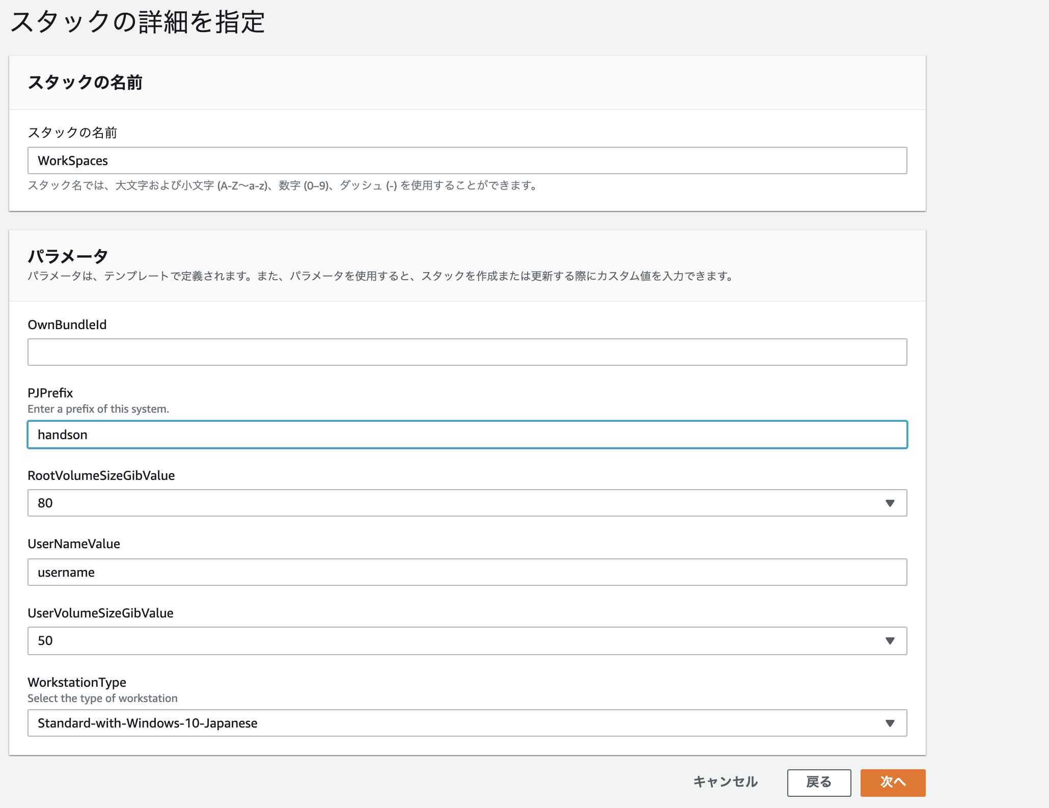The image size is (1049, 808).
Task: Open the RootVolumeSizeGibValue dropdown
Action: [x=466, y=502]
